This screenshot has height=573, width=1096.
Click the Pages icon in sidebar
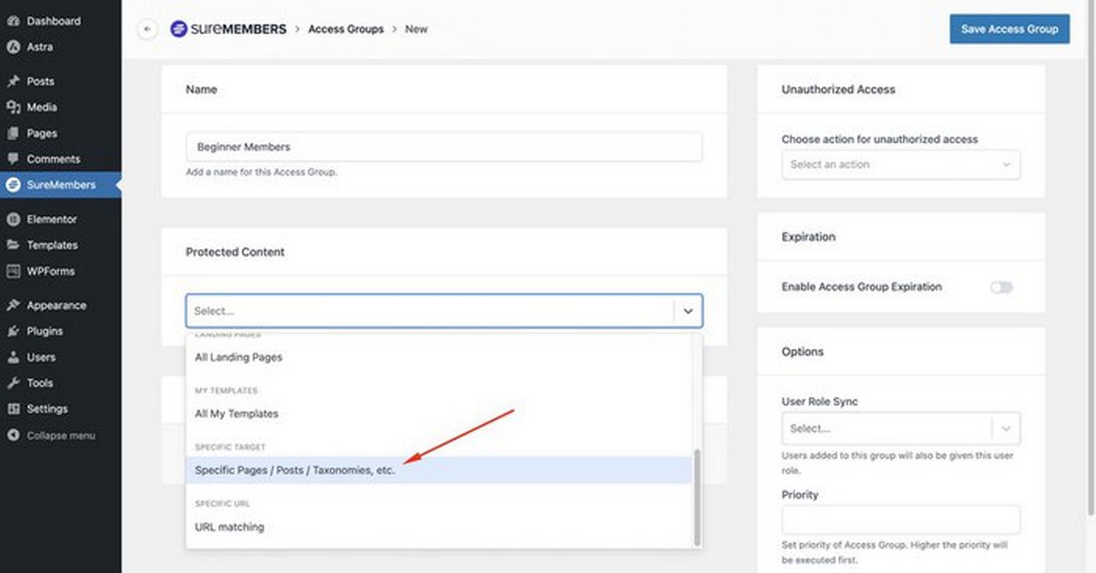pyautogui.click(x=13, y=133)
